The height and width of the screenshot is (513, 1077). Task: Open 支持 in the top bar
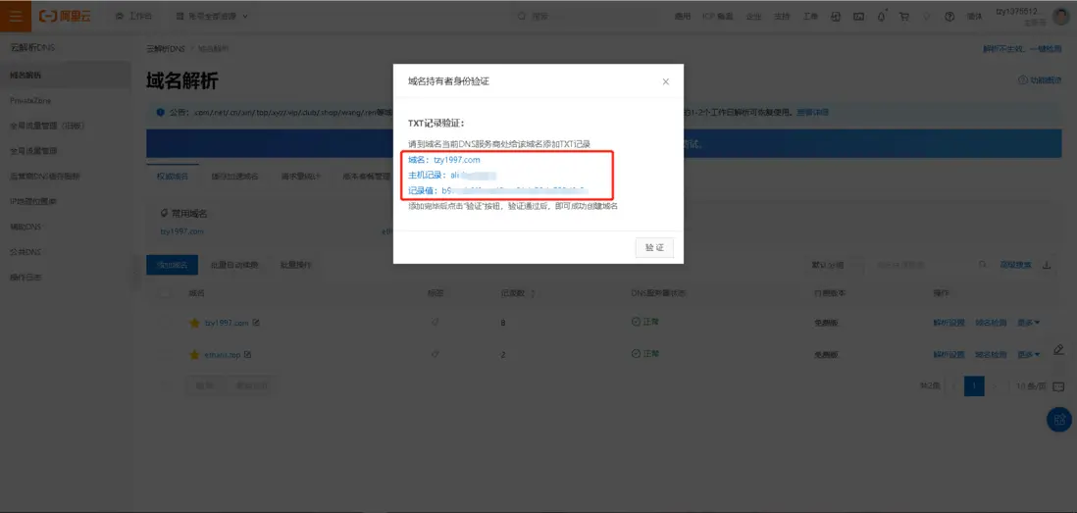782,17
